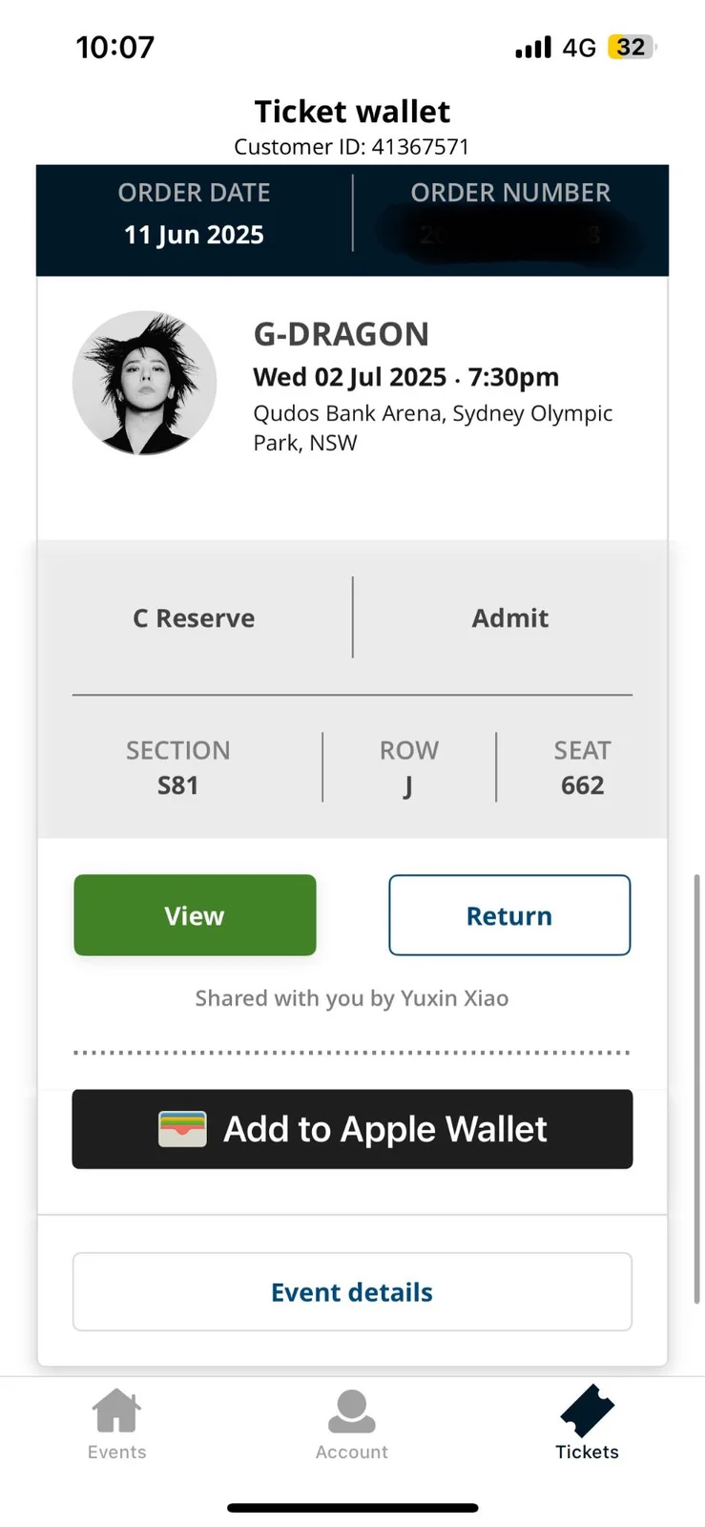705x1527 pixels.
Task: Check the cellular signal bars icon
Action: (533, 47)
